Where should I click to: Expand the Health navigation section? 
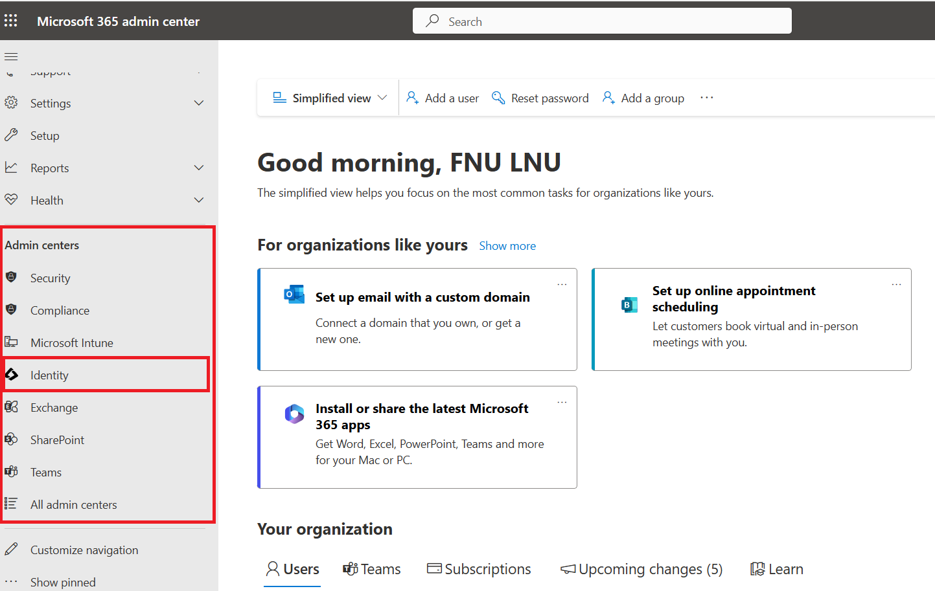click(199, 200)
